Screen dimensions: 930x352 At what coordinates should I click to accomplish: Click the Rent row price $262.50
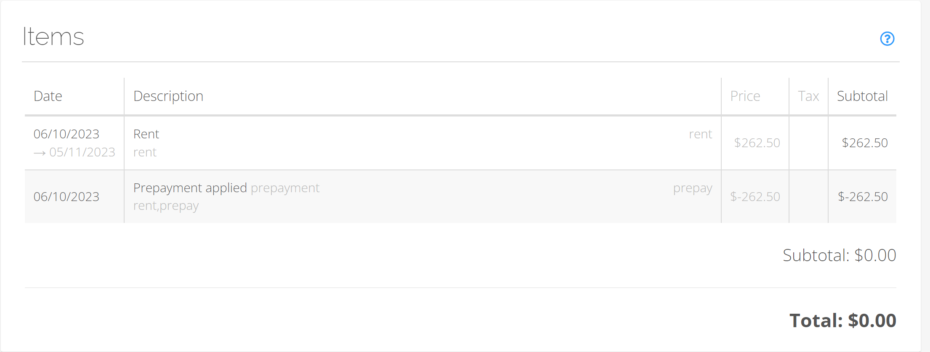pyautogui.click(x=757, y=143)
